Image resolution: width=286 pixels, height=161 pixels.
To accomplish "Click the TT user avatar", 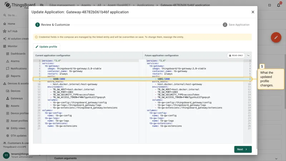I will tap(6, 155).
